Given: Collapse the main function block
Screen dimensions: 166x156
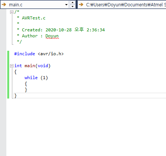Looking at the screenshot, I should tap(12, 66).
